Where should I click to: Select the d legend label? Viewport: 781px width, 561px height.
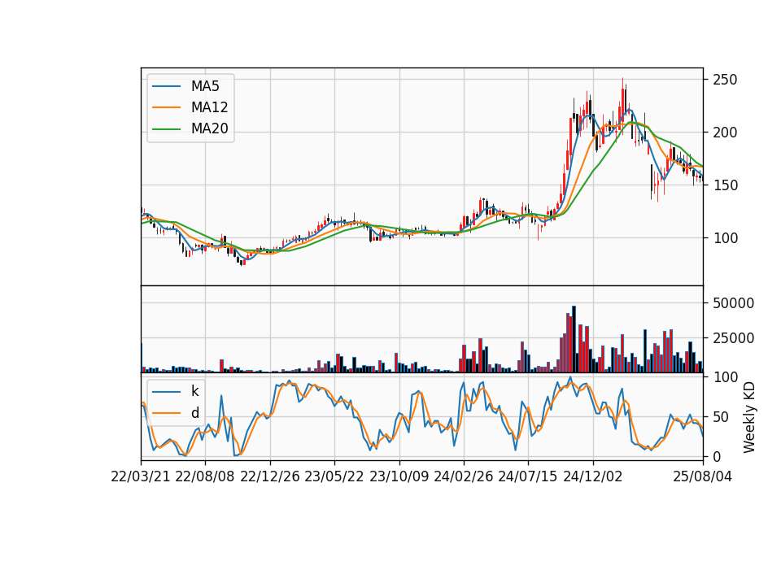(194, 413)
